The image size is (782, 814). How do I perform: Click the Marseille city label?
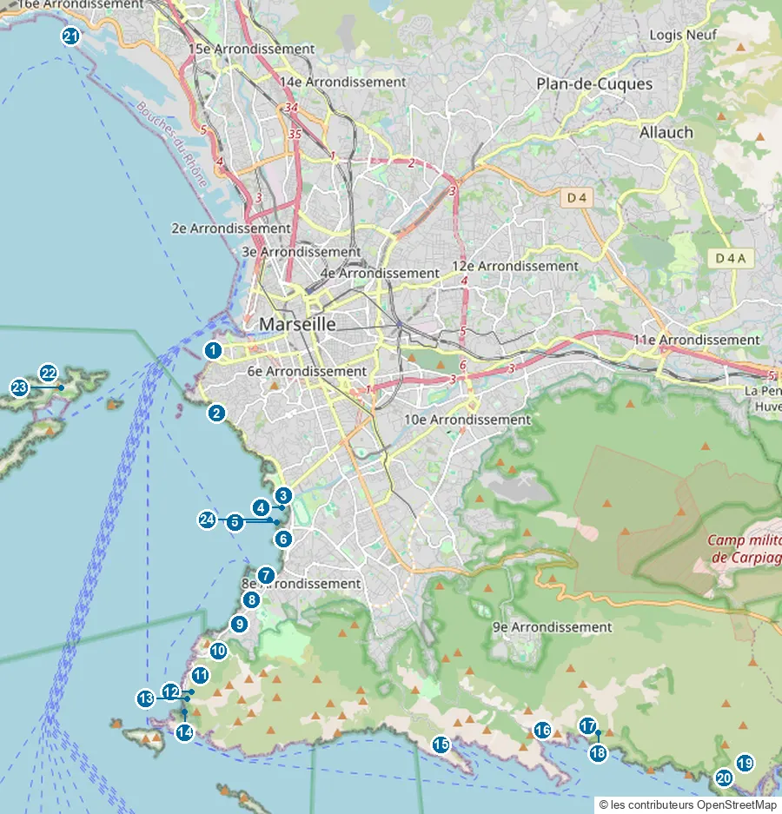(x=297, y=324)
